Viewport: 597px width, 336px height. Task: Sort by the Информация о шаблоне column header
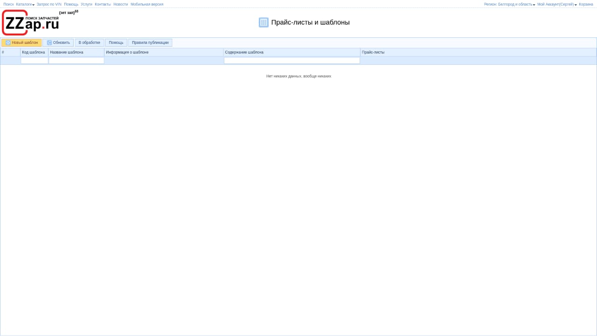click(x=127, y=52)
